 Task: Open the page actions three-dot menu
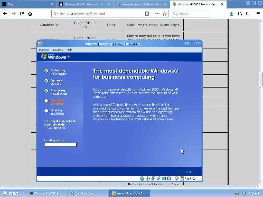pyautogui.click(x=157, y=14)
